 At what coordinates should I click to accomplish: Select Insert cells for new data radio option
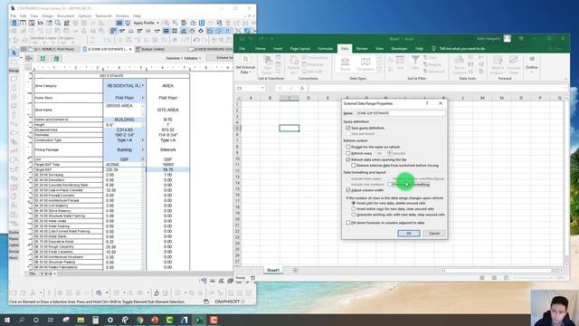click(354, 203)
